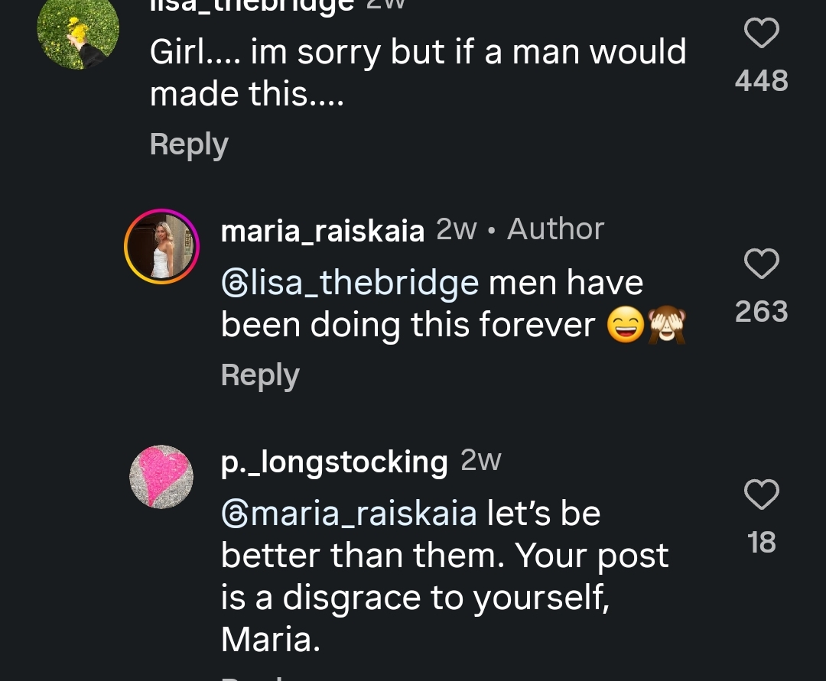Tap the "Girl.... im sorry" comment text
The height and width of the screenshot is (681, 826).
click(417, 73)
